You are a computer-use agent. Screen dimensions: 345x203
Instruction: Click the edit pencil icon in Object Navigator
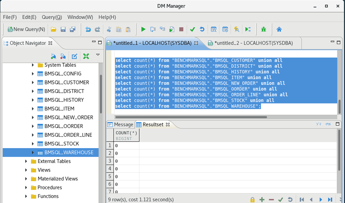74,56
